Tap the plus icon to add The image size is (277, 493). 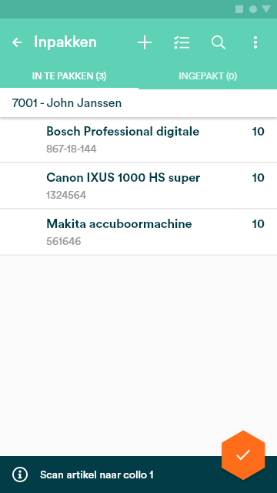[x=145, y=42]
